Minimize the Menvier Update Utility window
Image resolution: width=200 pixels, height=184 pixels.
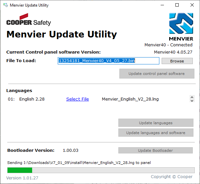click(x=162, y=5)
